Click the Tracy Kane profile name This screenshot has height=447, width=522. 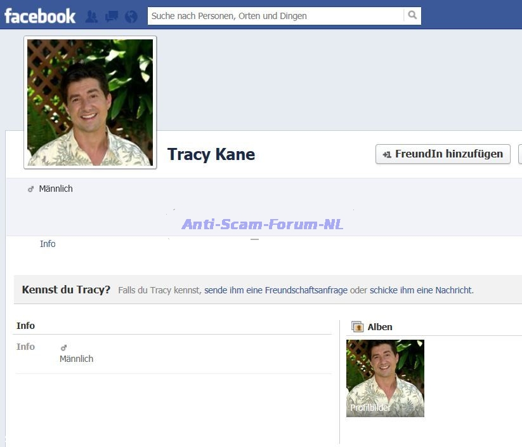pos(211,154)
